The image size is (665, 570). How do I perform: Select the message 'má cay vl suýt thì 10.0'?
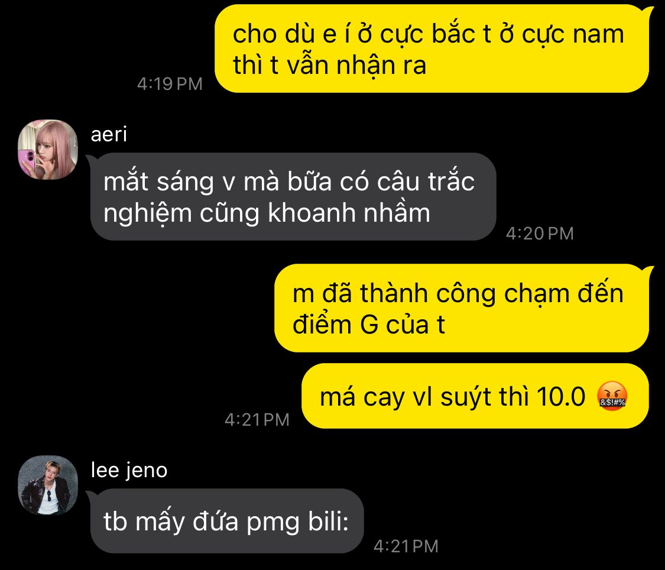[475, 396]
